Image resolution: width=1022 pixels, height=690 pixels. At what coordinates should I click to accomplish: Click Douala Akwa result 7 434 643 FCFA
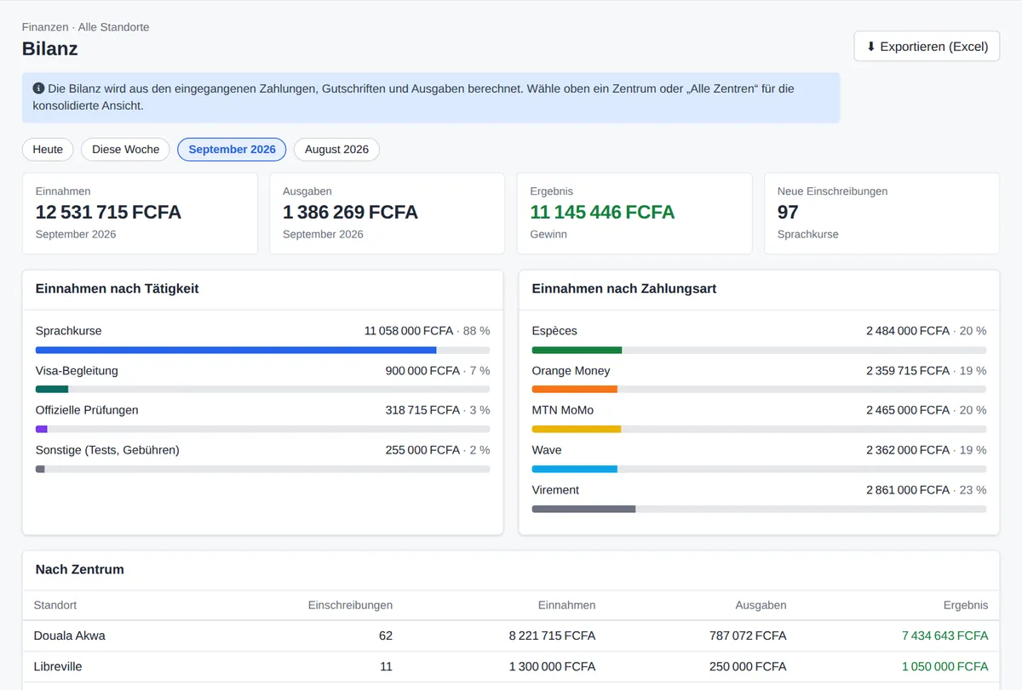click(x=945, y=636)
